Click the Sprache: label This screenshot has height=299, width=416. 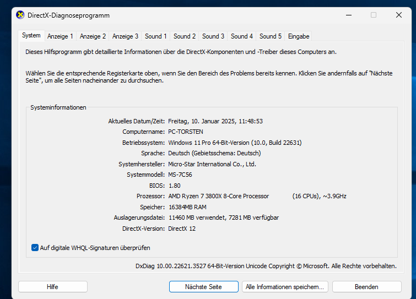[x=153, y=153]
